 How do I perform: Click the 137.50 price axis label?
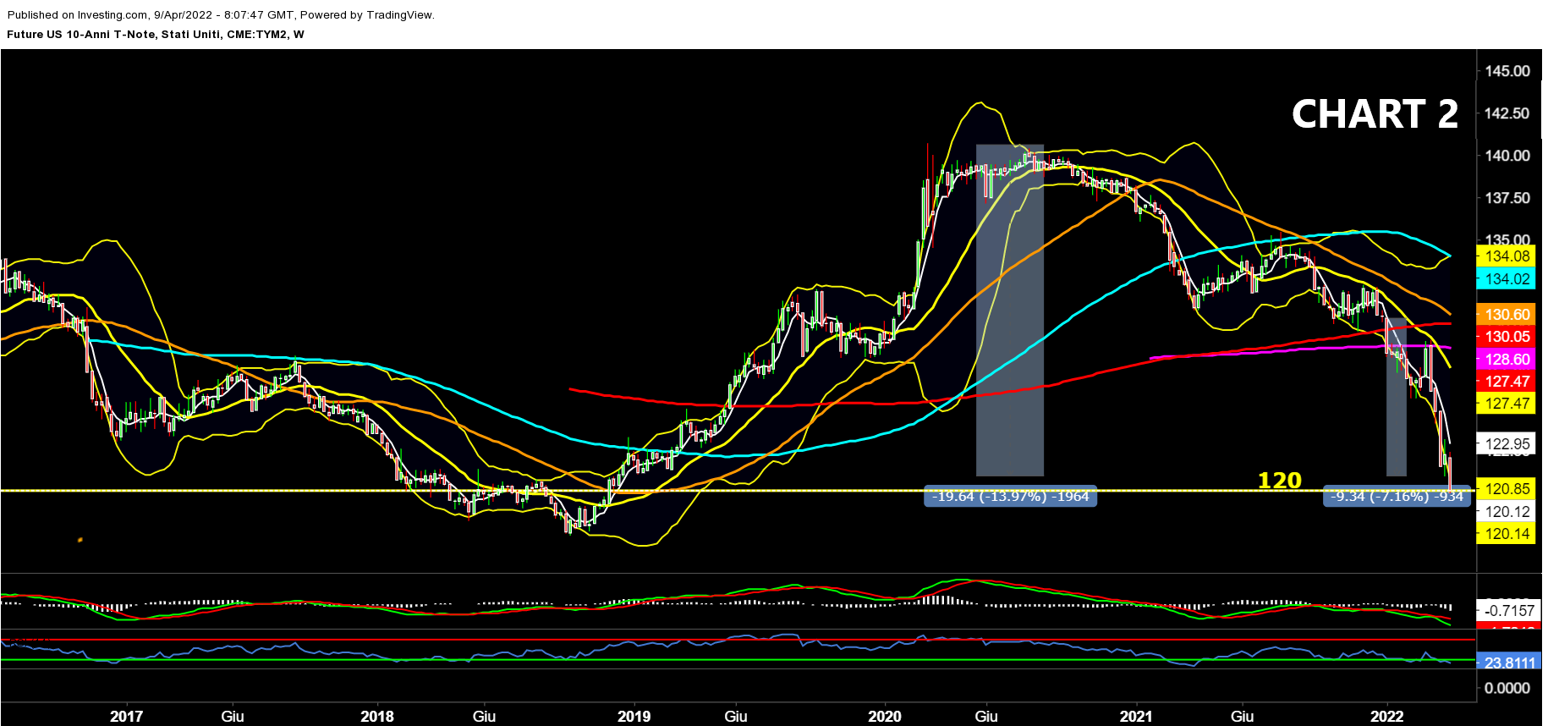point(1507,198)
